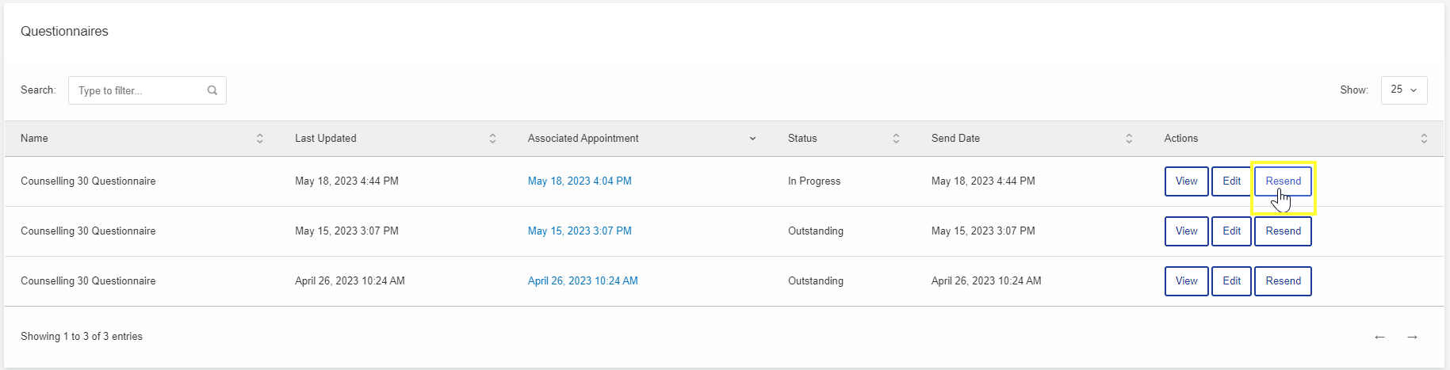Edit the In Progress questionnaire
This screenshot has height=370, width=1450.
pos(1231,181)
